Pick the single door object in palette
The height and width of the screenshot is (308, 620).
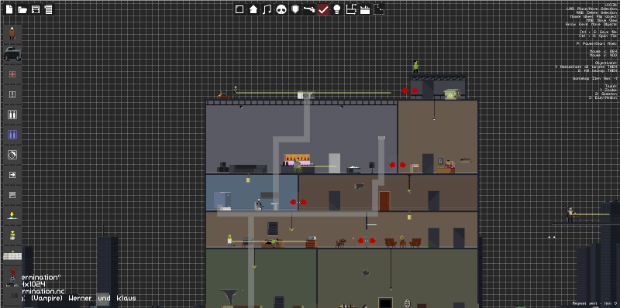12,94
